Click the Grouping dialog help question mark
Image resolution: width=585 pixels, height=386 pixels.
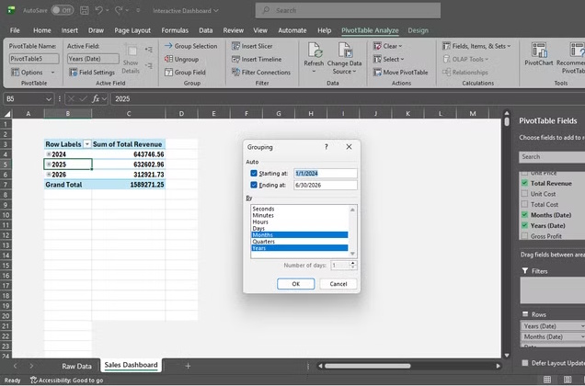[x=327, y=146]
